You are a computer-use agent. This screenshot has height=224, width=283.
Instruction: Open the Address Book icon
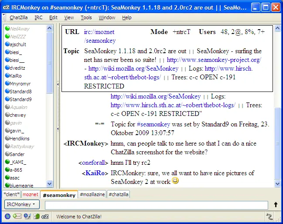coord(37,216)
